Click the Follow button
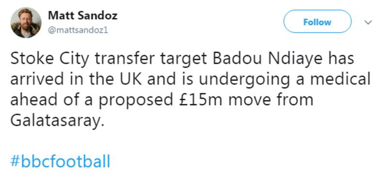The image size is (388, 179). point(317,22)
